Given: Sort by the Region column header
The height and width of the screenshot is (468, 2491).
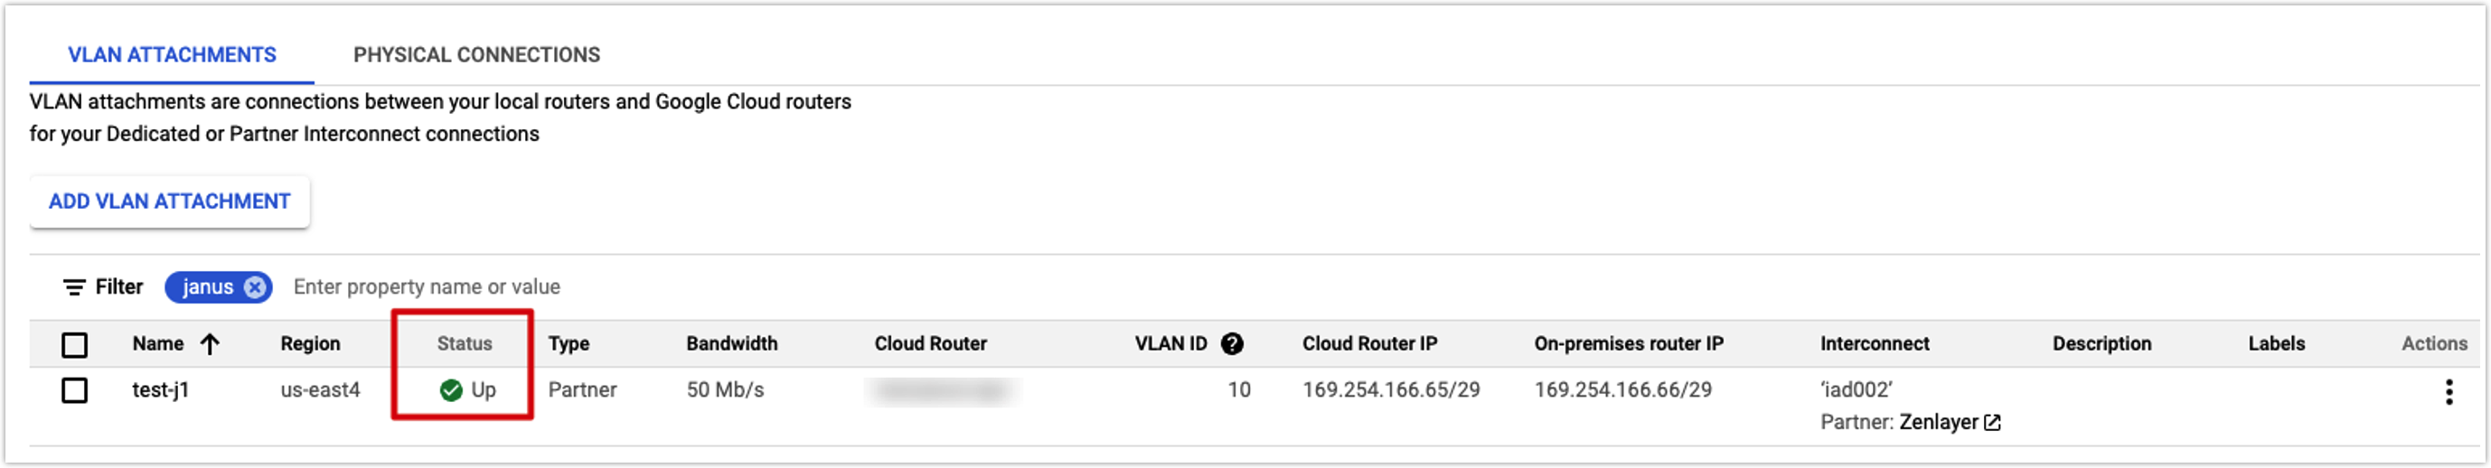Looking at the screenshot, I should [x=310, y=343].
